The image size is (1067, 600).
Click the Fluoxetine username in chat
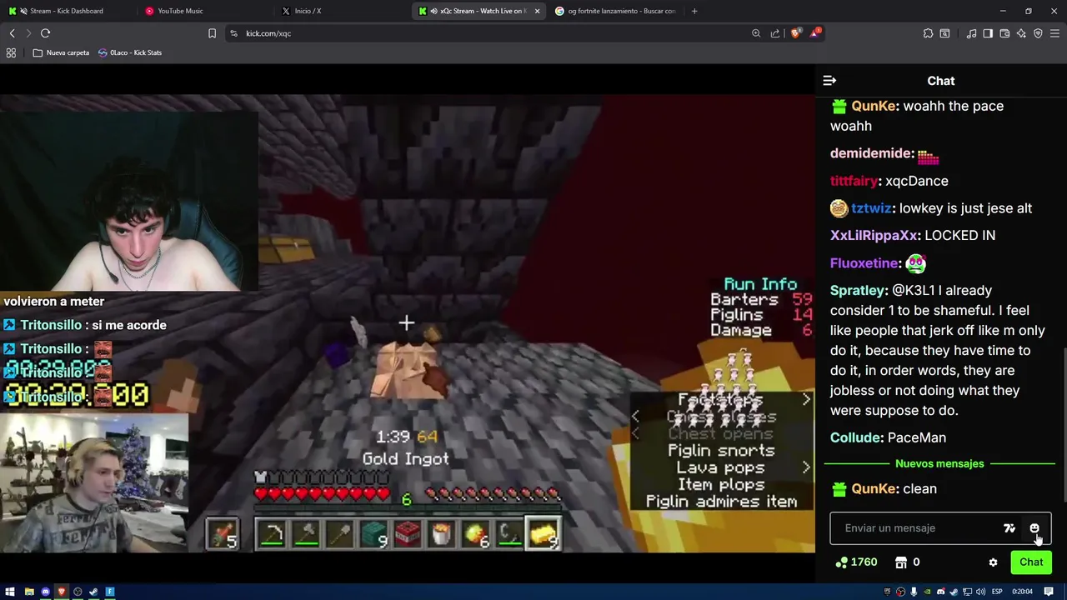click(864, 263)
